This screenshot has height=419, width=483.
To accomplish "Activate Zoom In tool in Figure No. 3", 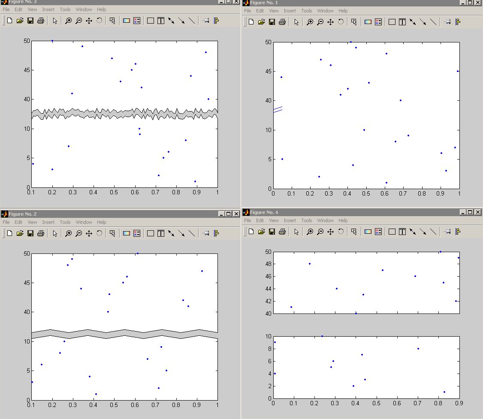I will pos(68,21).
